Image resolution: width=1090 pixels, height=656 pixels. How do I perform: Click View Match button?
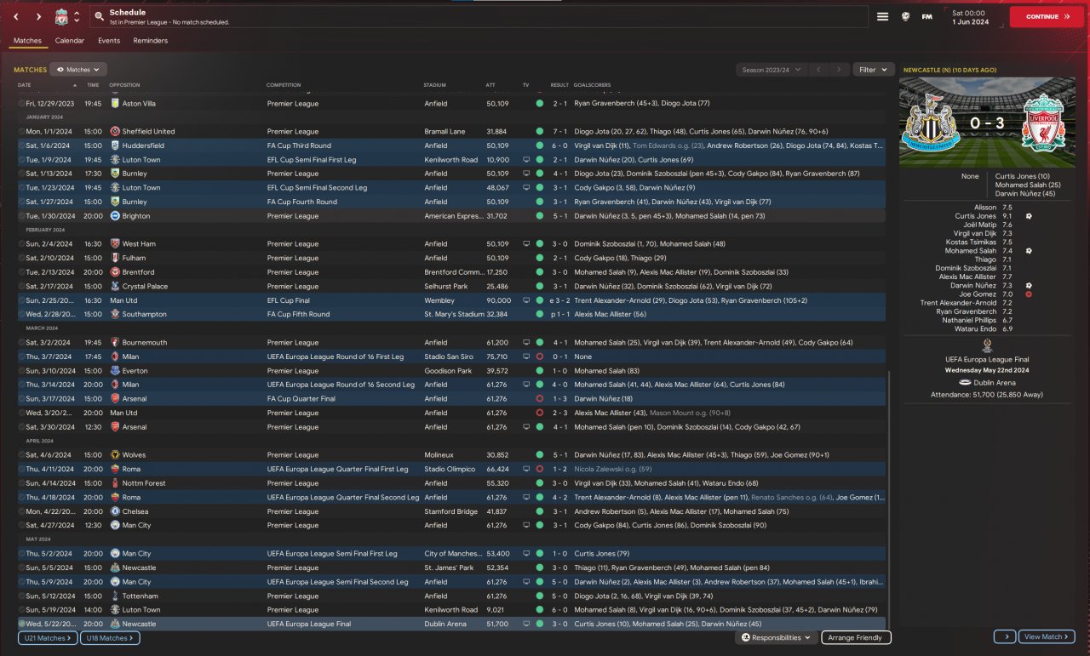coord(1047,636)
